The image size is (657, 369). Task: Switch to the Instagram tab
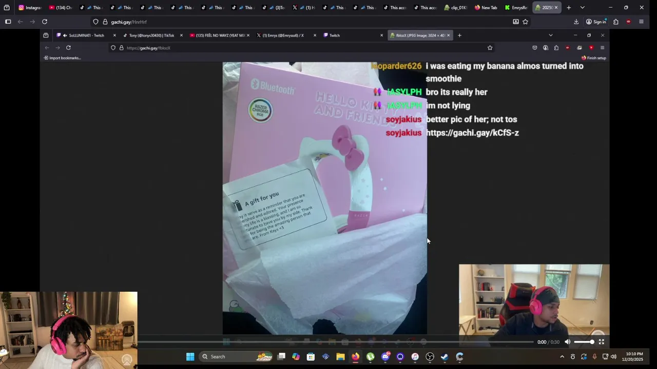click(x=30, y=8)
